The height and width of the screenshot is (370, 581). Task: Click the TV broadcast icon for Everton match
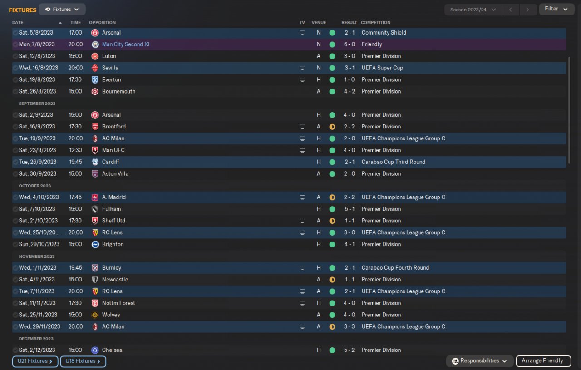point(302,80)
